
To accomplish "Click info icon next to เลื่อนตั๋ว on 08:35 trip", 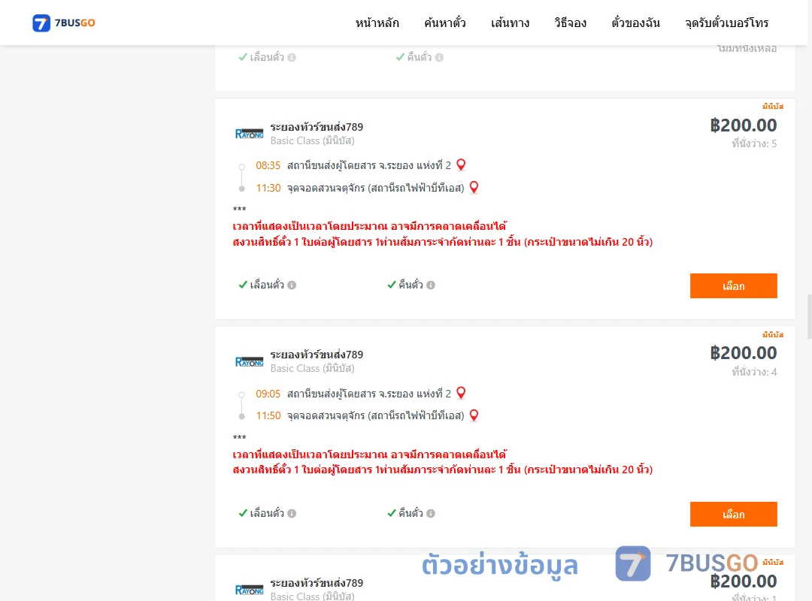I will (292, 285).
